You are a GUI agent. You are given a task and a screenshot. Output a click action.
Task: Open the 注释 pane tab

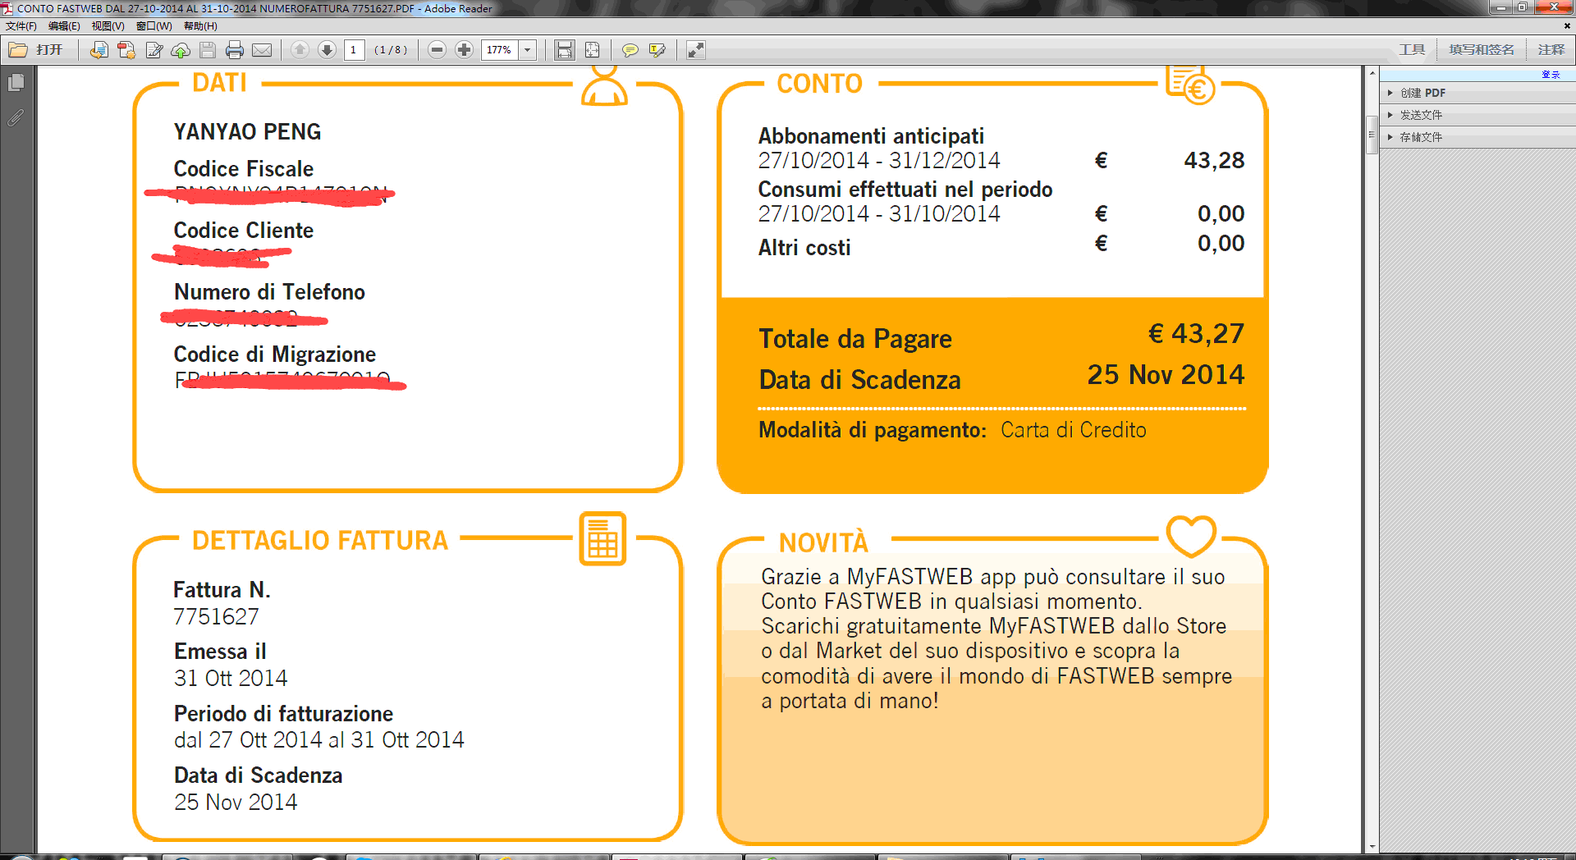(x=1551, y=50)
